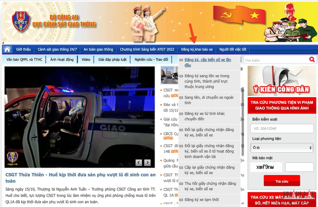
Task: Focus the Biển kiểm soát input field
Action: 282,129
